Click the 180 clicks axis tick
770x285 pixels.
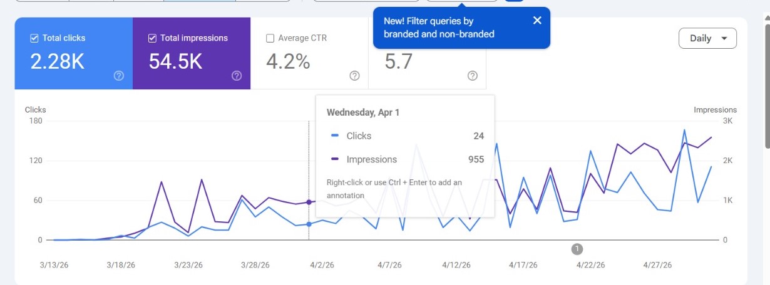click(x=36, y=121)
